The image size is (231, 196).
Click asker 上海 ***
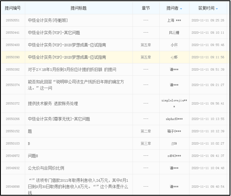tap(174, 20)
